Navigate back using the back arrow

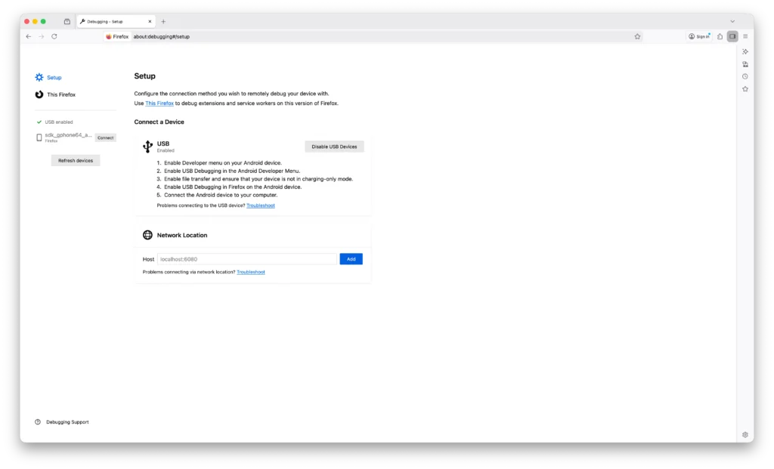pos(28,35)
